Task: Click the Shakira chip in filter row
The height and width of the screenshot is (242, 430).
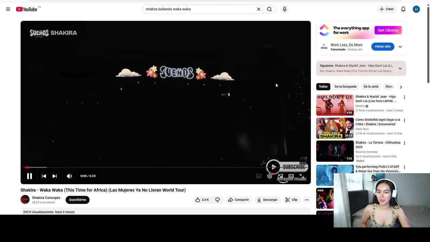Action: (x=389, y=86)
